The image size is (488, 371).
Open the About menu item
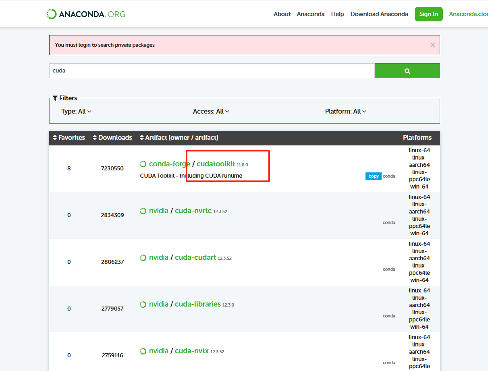[282, 14]
